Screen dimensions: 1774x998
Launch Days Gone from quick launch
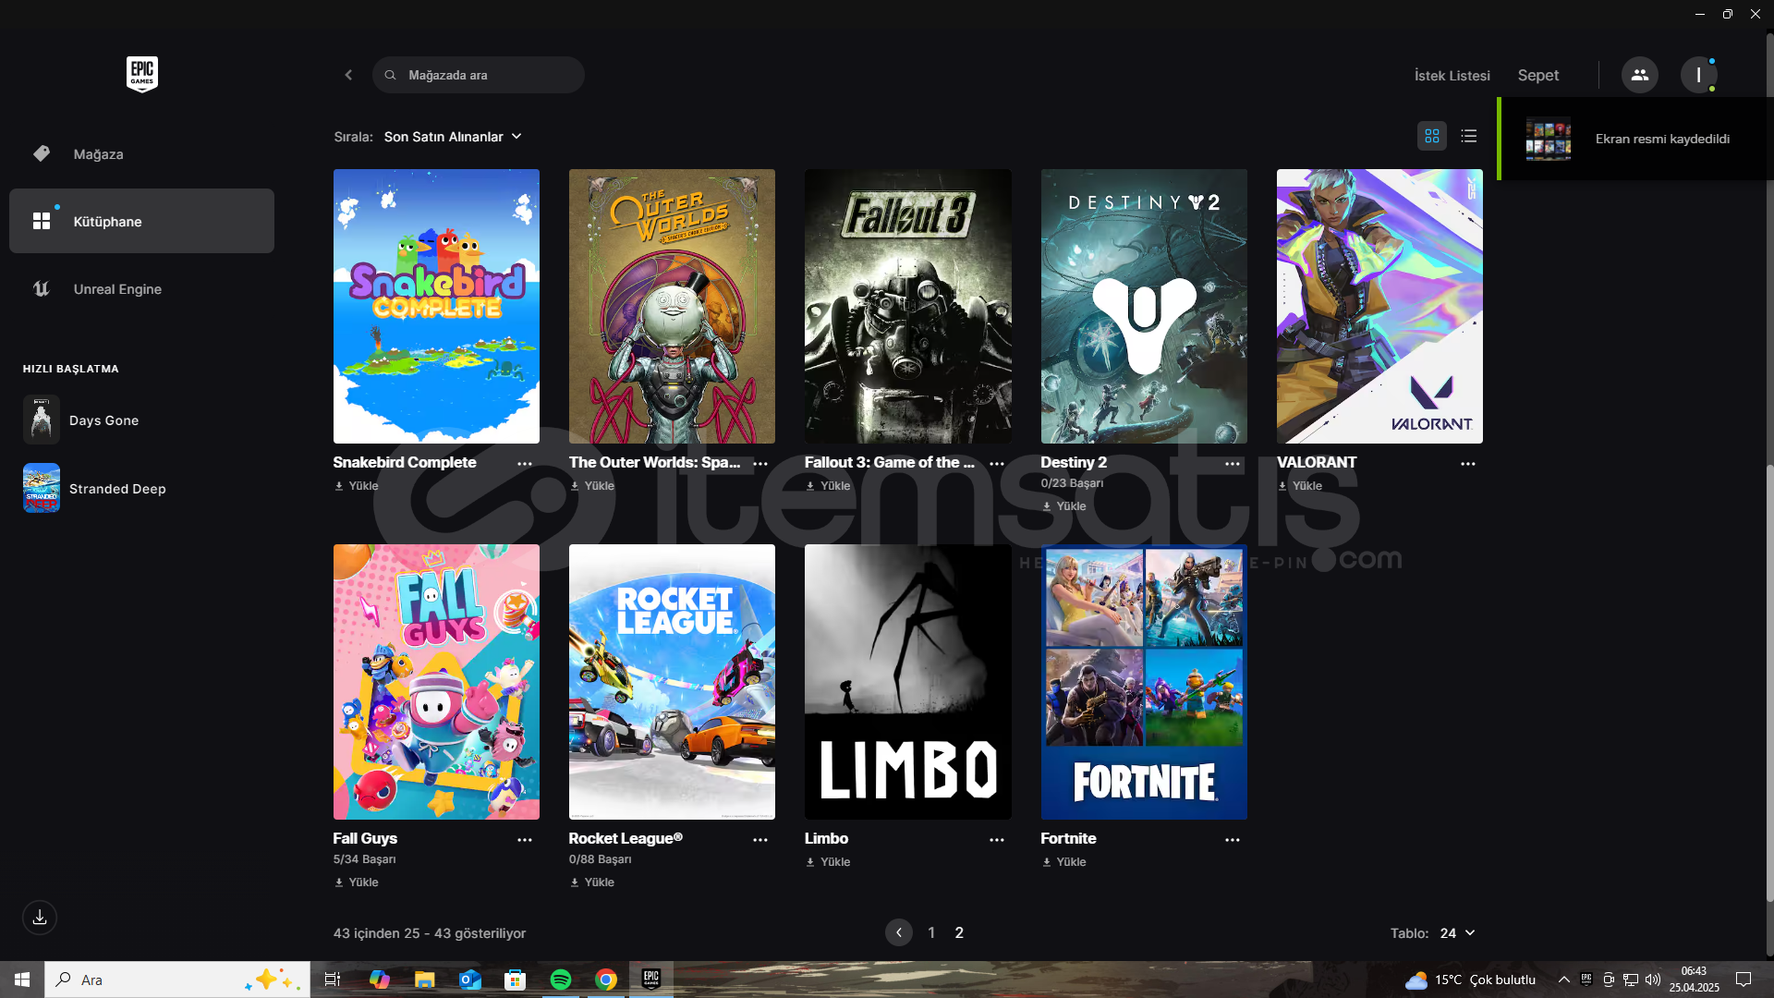(141, 420)
